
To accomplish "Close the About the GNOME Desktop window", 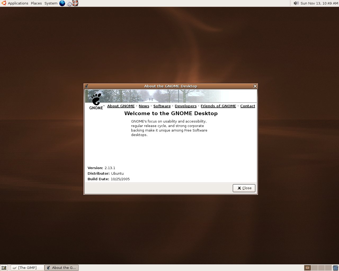I will coord(255,86).
